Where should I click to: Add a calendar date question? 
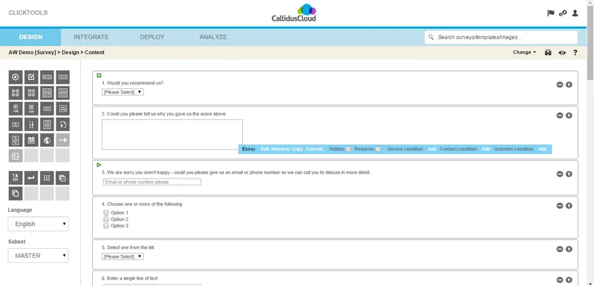(x=31, y=140)
